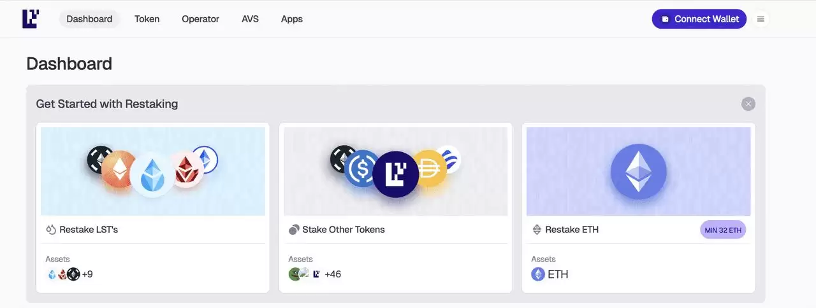
Task: Click the MIN 32 ETH badge
Action: coord(723,230)
